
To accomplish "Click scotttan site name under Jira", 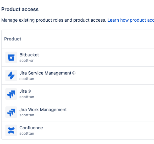I will (x=27, y=97).
